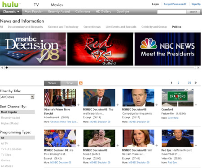Screen dimensions: 202x168
Task: Filter programming type to All Movies
Action: coord(7,166)
